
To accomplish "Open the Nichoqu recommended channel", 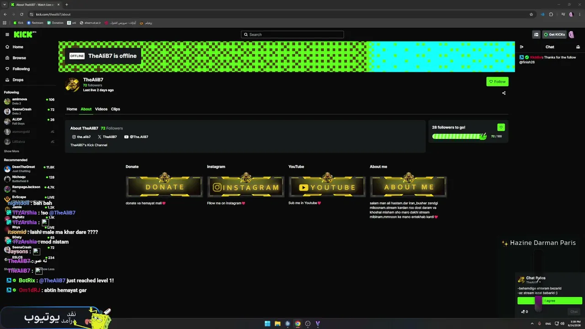I will coord(29,179).
